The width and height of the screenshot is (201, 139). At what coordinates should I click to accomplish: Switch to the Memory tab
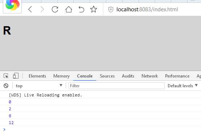[62, 76]
